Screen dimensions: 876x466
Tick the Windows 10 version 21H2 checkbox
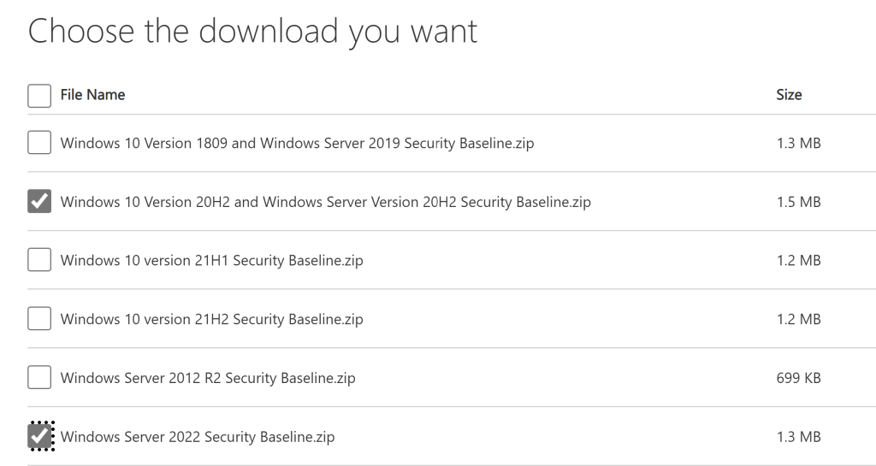(39, 319)
